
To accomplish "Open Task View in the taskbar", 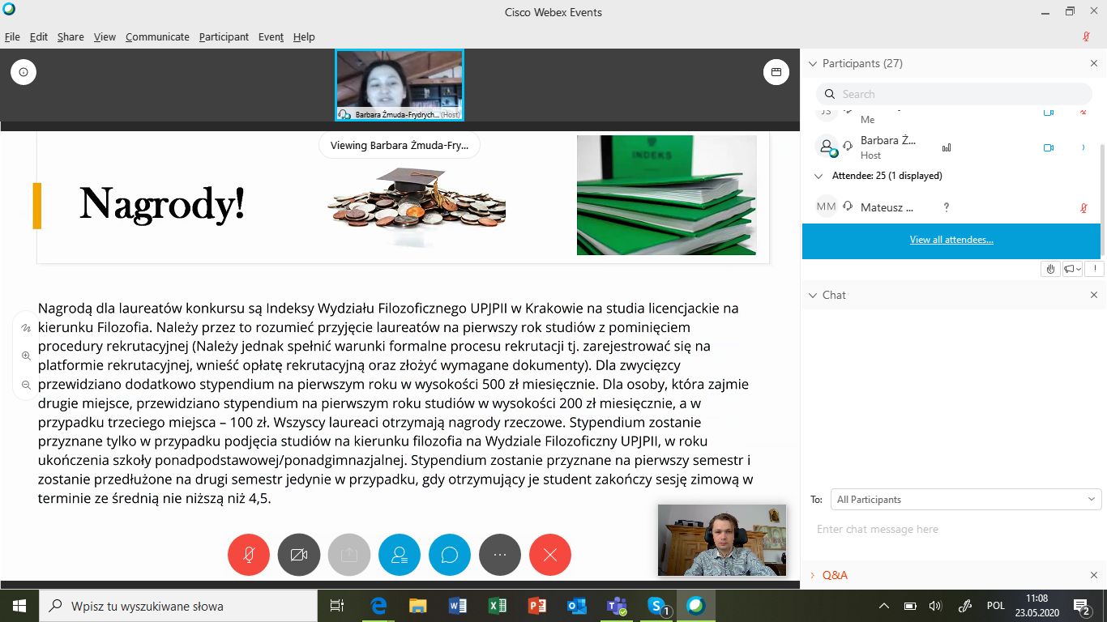I will [x=337, y=606].
